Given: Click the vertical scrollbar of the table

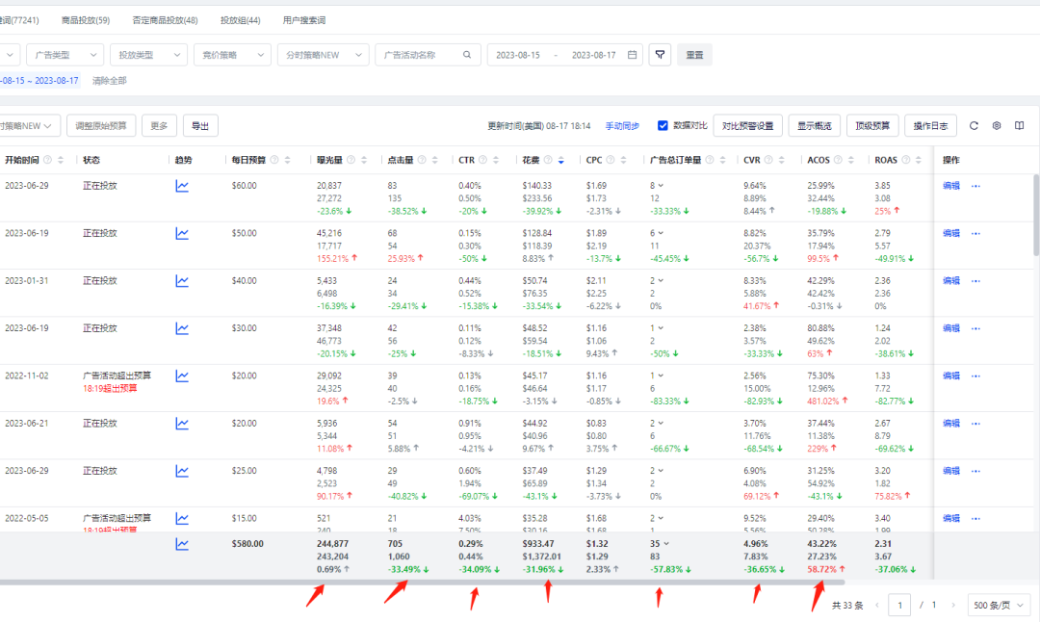Looking at the screenshot, I should (x=1036, y=215).
